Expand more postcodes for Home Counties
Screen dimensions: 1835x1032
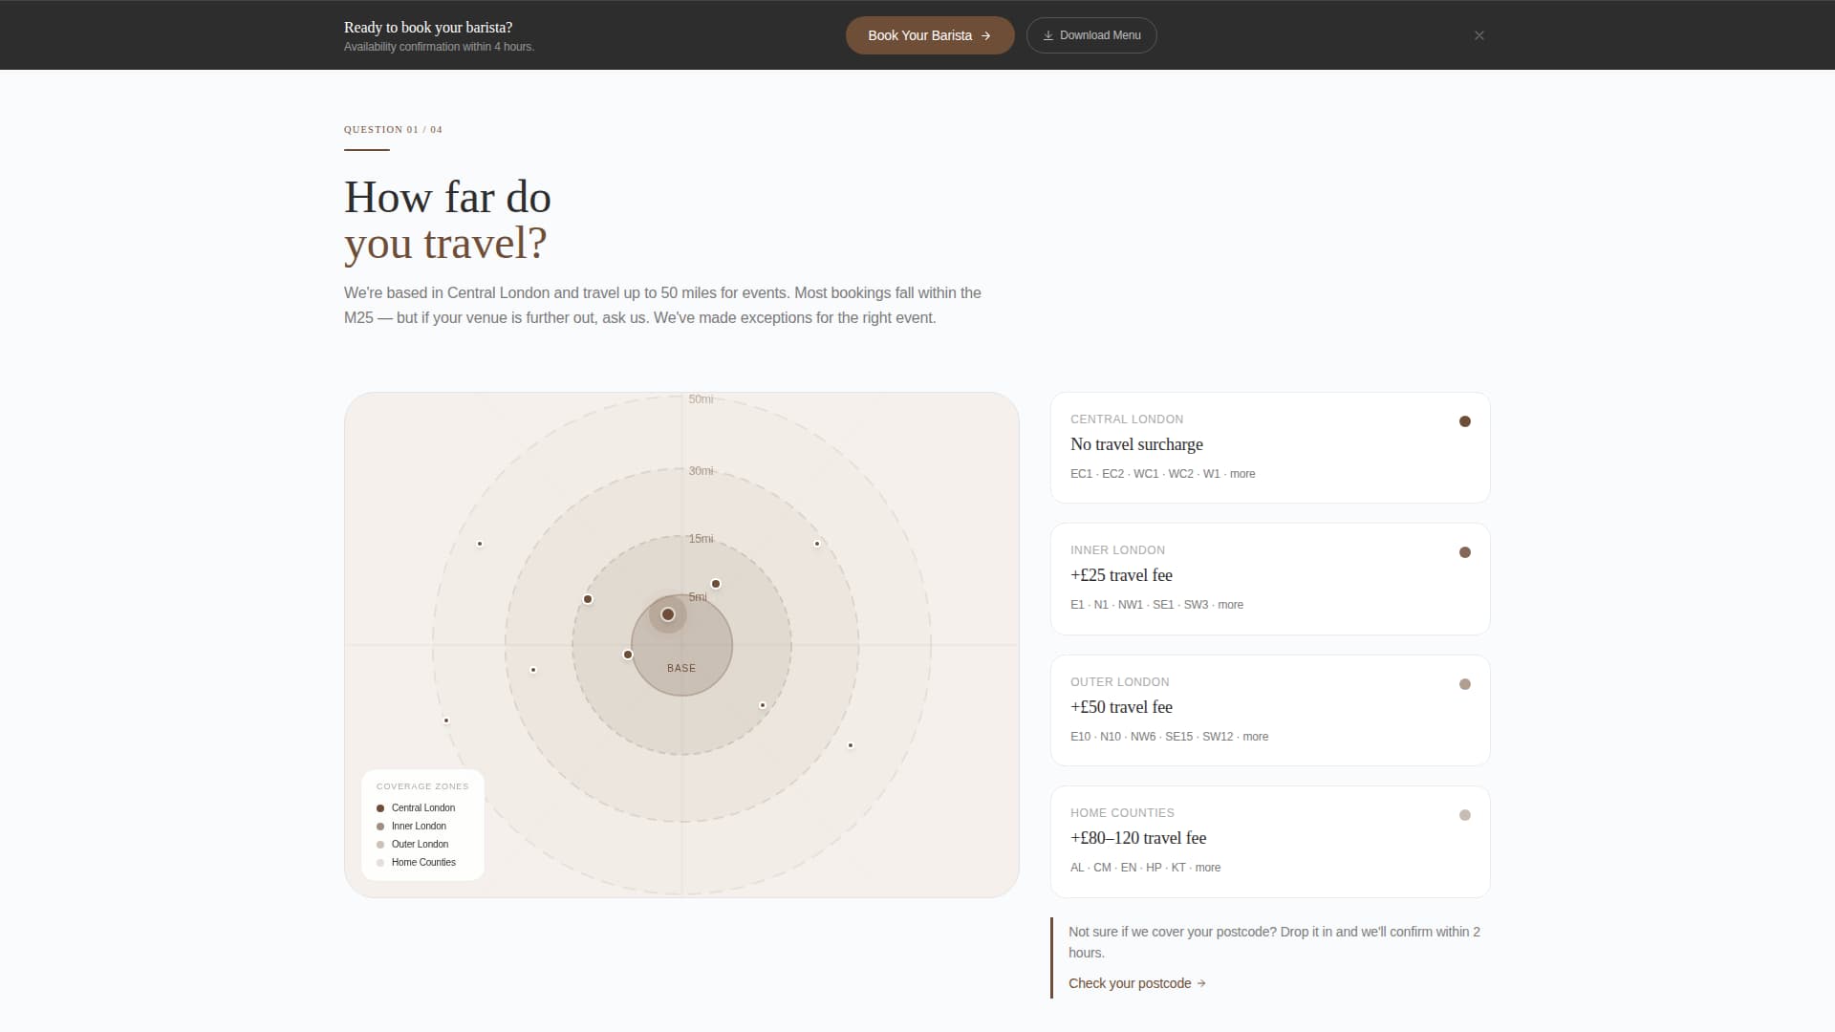point(1207,868)
